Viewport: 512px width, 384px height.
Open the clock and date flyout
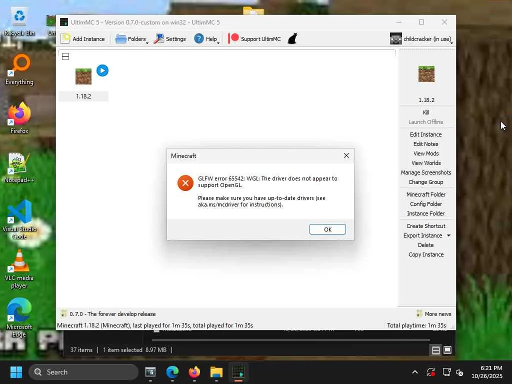click(x=487, y=372)
